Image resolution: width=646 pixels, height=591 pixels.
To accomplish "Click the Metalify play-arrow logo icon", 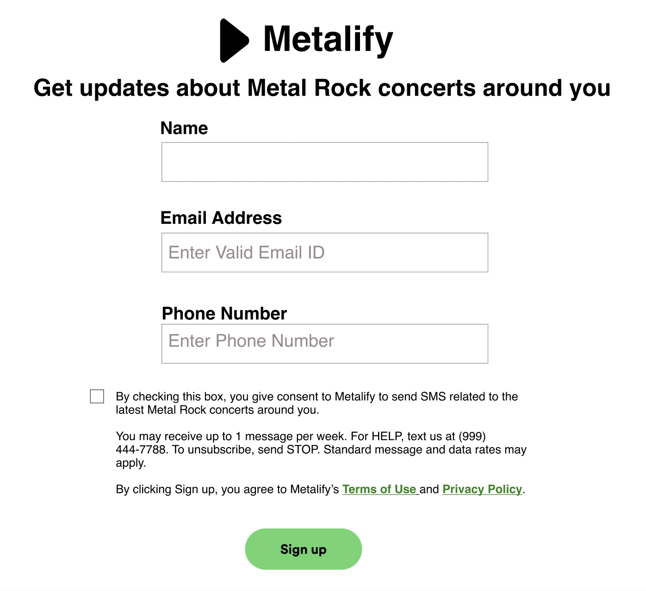I will tap(235, 41).
